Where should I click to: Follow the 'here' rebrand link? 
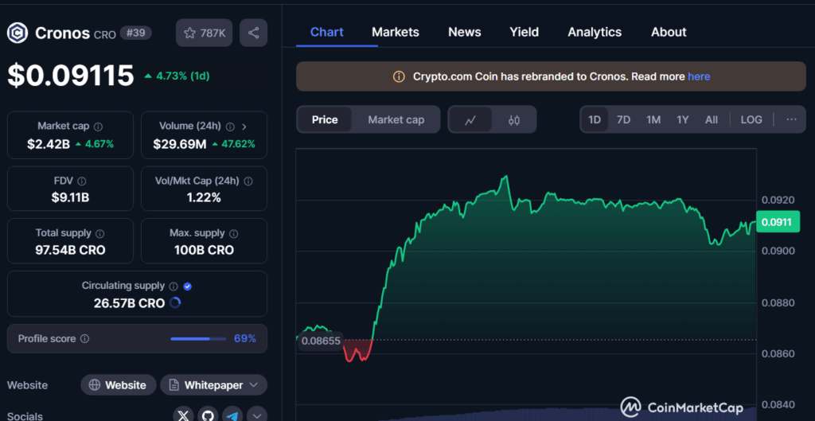point(699,77)
